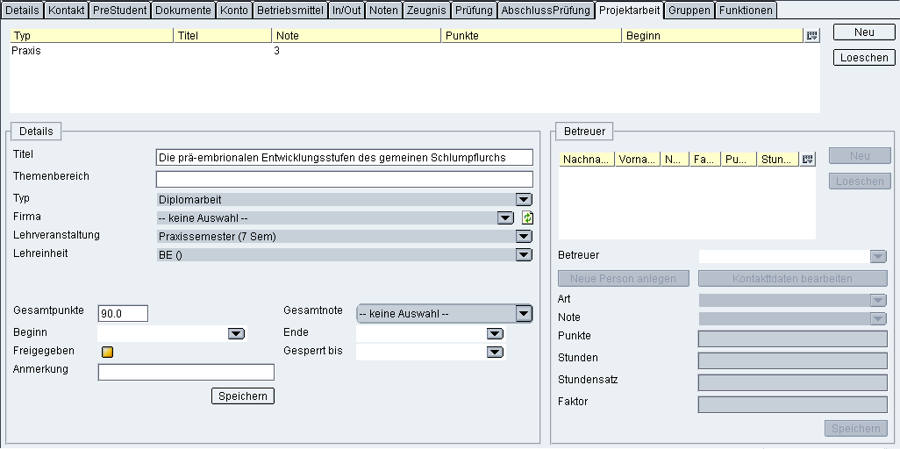Click the refresh icon next to Firma
Screen dimensions: 900x449
click(527, 217)
